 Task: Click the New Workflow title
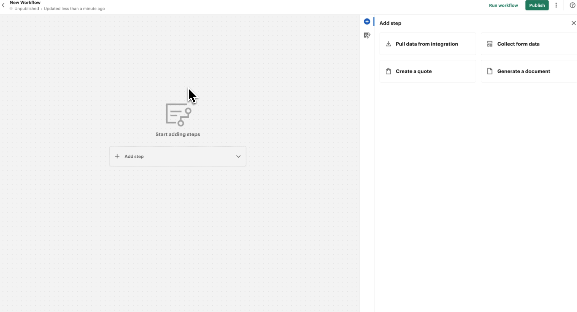25,2
